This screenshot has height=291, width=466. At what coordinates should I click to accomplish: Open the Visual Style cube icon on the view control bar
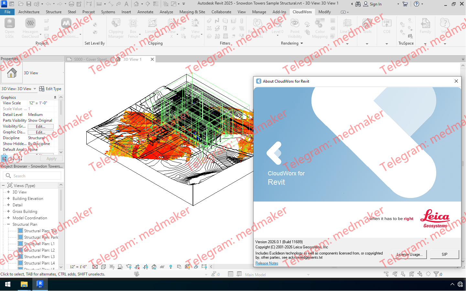[103, 267]
